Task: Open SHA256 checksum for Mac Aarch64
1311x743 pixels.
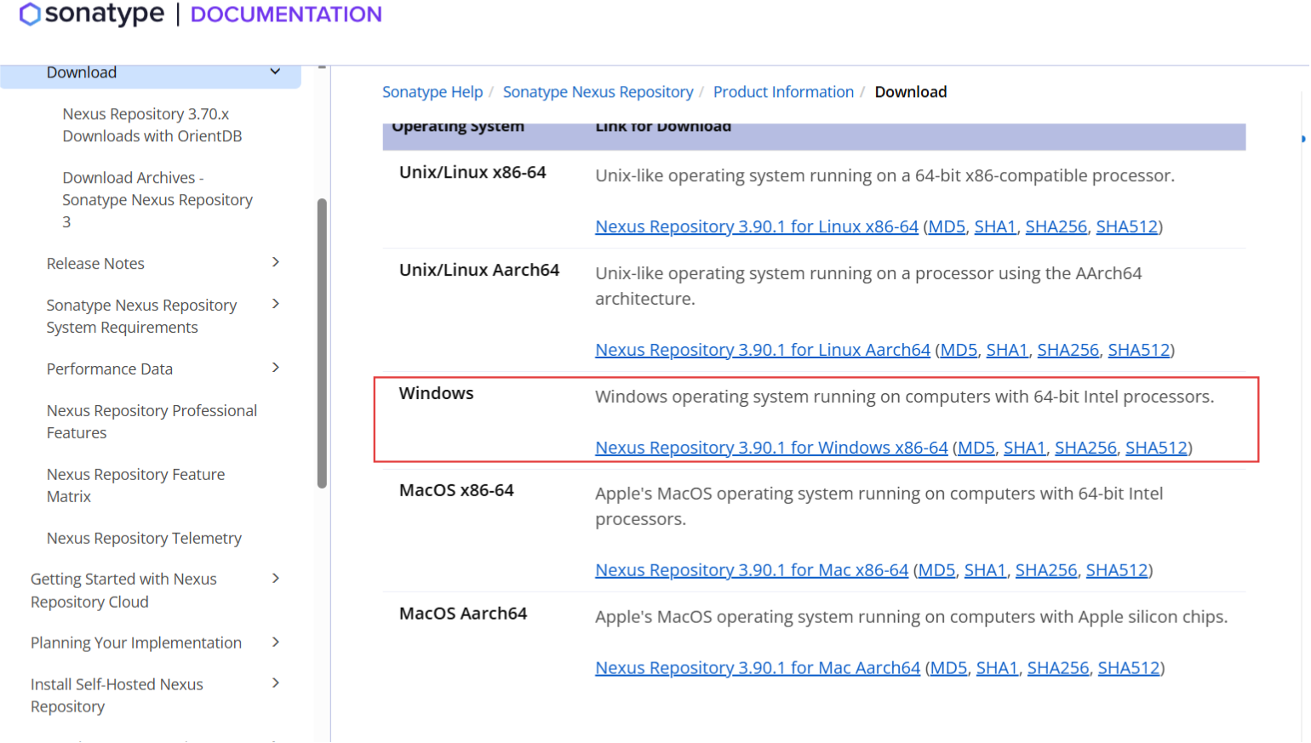Action: [x=1058, y=669]
